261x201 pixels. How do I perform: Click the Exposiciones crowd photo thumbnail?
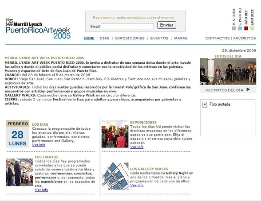click(x=115, y=134)
